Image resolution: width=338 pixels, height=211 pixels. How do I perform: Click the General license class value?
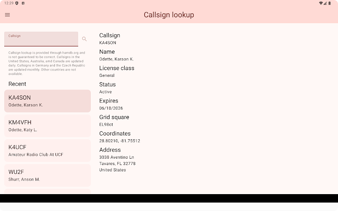tap(107, 76)
